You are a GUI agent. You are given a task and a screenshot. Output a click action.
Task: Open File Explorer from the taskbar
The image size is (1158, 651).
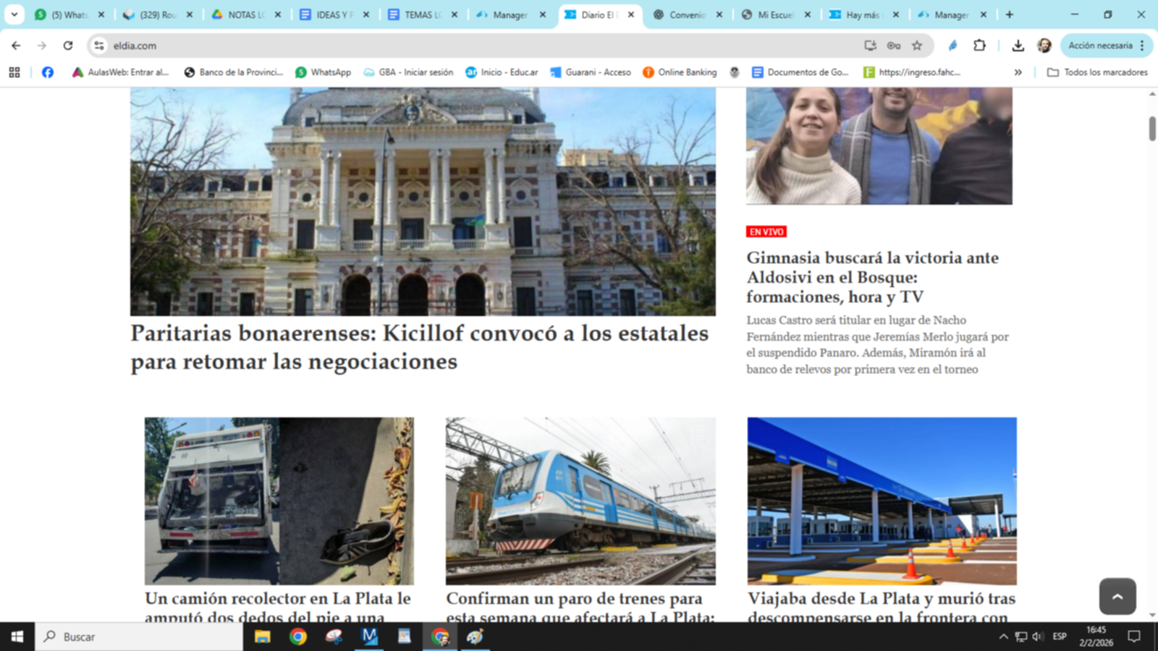click(x=262, y=637)
